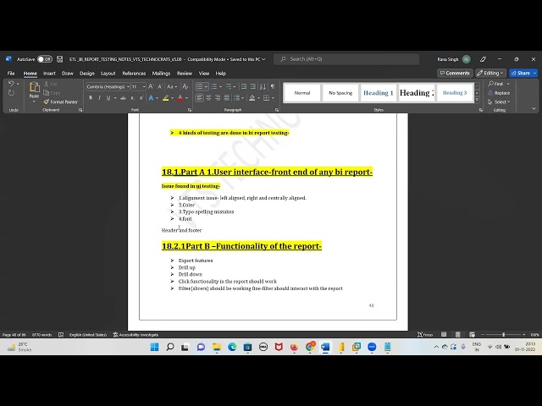This screenshot has height=406, width=542.
Task: Click the Redo arrow icon
Action: click(x=11, y=93)
